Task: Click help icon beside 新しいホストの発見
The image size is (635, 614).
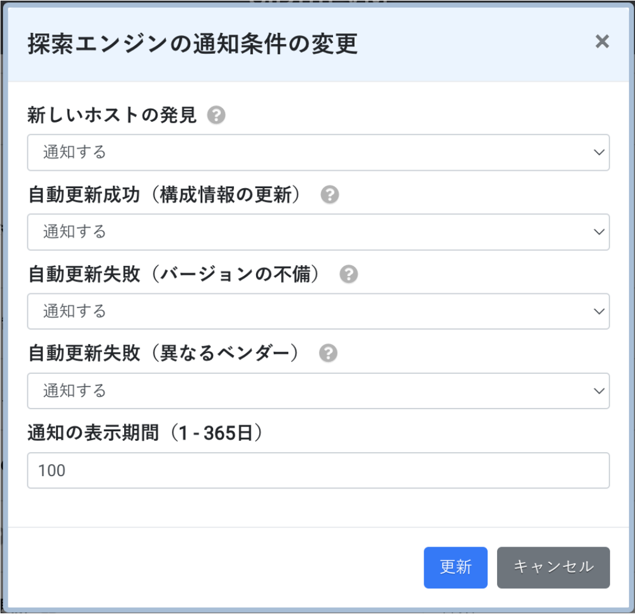Action: (216, 115)
